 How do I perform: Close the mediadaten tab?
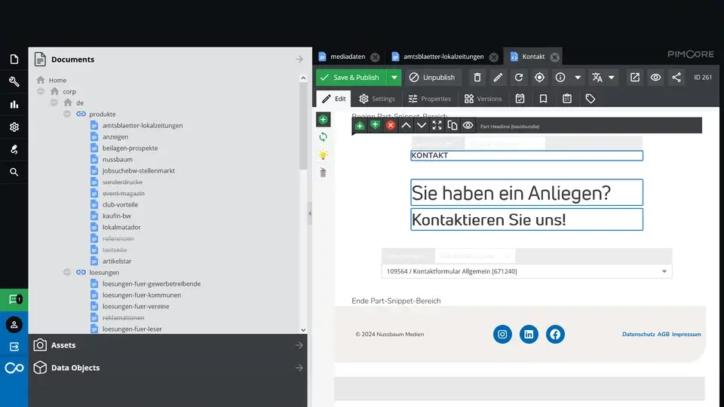coord(375,57)
